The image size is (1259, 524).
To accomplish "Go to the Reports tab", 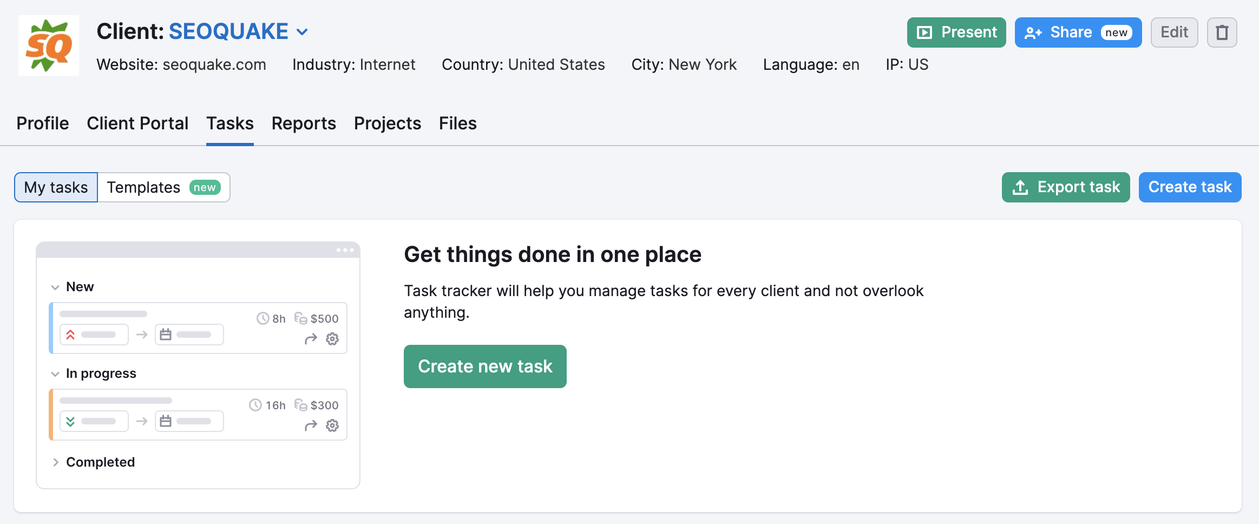I will click(x=304, y=123).
